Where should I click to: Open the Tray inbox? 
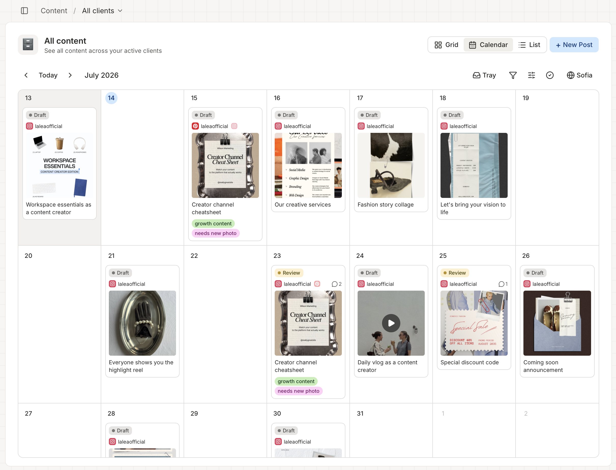[x=484, y=75]
